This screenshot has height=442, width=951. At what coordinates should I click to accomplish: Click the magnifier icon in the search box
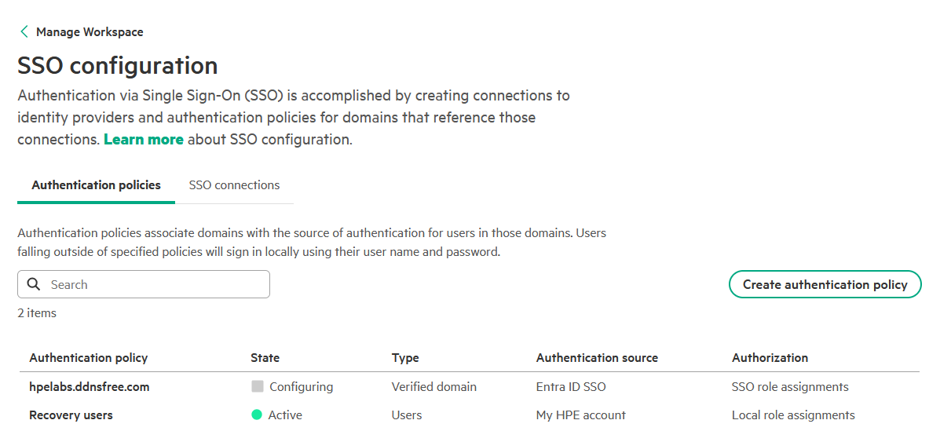[34, 284]
